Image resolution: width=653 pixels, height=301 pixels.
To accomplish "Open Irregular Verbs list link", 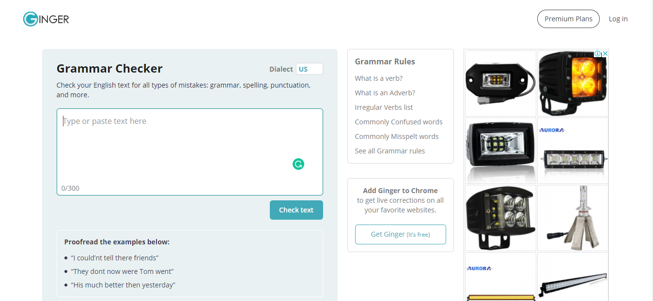I will 384,107.
